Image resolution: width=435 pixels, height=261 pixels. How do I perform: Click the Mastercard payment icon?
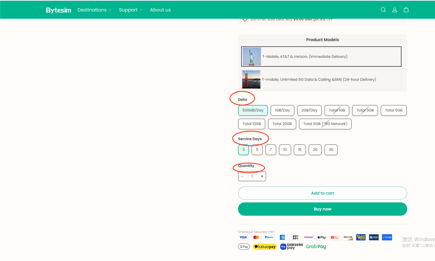click(x=256, y=237)
